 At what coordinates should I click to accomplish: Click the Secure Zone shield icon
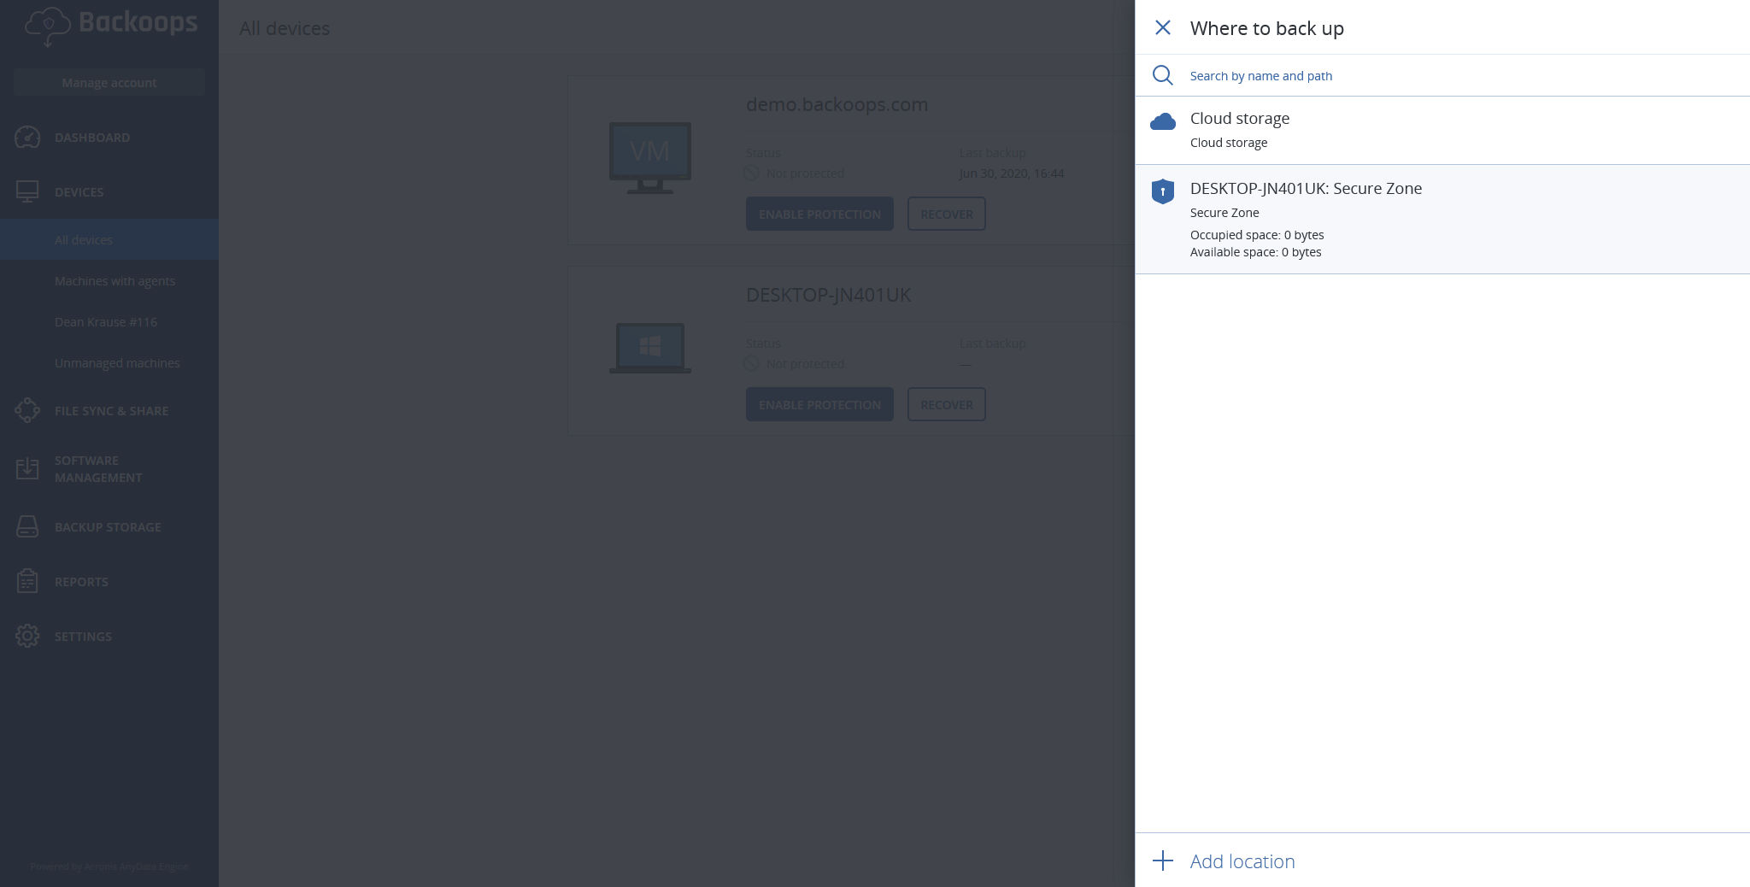click(x=1162, y=191)
